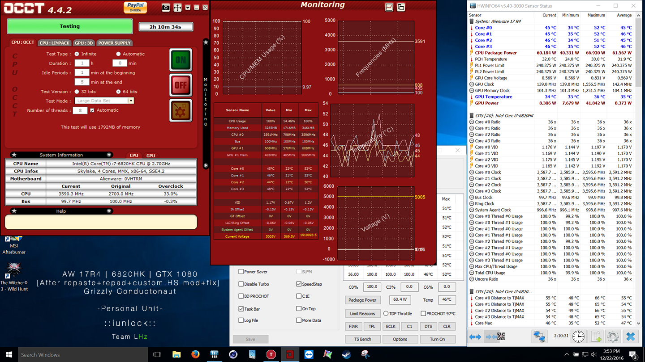The width and height of the screenshot is (645, 362).
Task: Open OCCT settings with the gear button
Action: 181,110
